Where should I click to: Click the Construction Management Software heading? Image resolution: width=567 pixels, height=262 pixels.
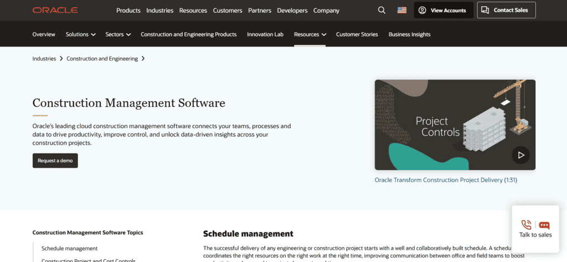point(128,103)
